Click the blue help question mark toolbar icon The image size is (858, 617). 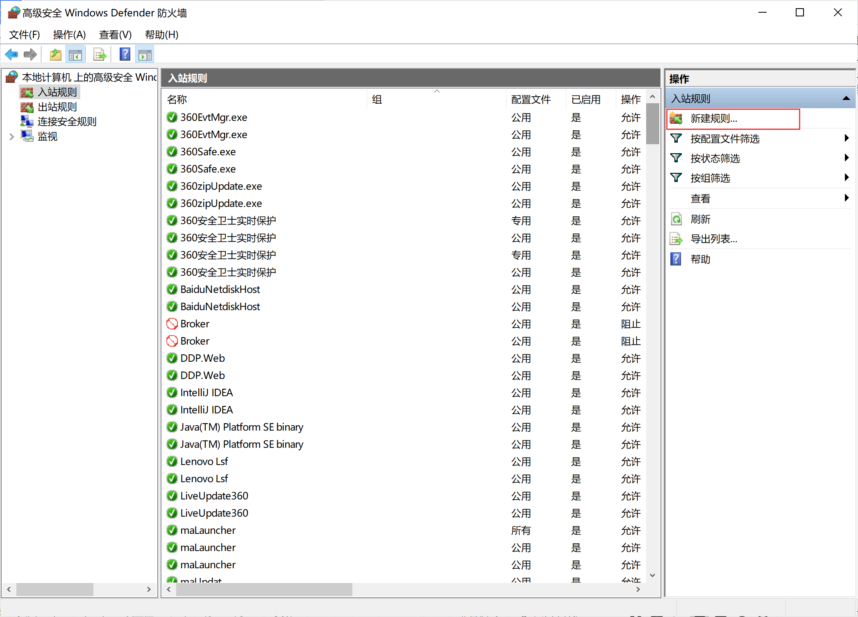(125, 54)
